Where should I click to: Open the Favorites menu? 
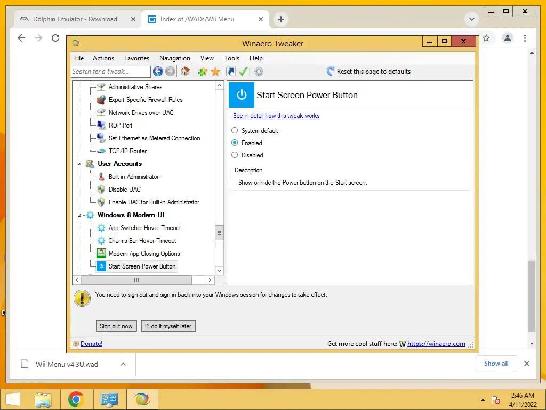point(136,58)
